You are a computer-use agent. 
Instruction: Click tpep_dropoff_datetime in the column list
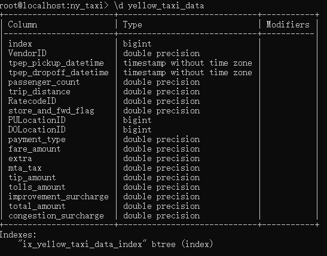pyautogui.click(x=59, y=73)
